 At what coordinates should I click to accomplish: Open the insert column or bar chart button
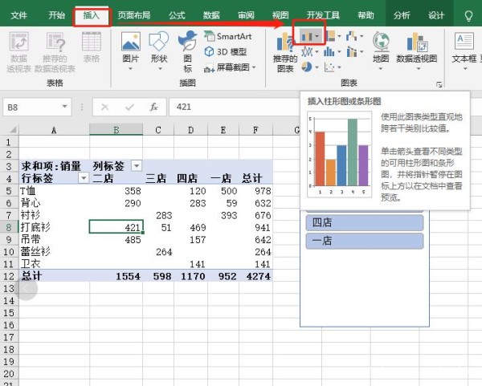point(309,37)
